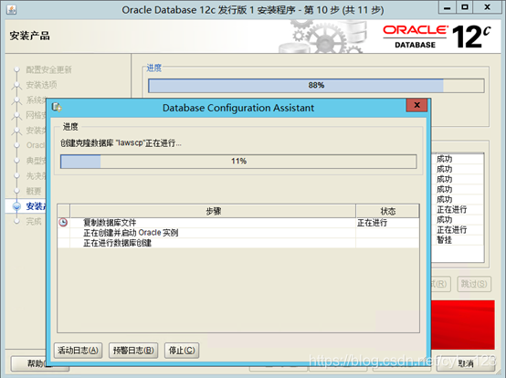This screenshot has width=506, height=378.
Task: Click 暂挂 status in installer list
Action: [x=445, y=239]
